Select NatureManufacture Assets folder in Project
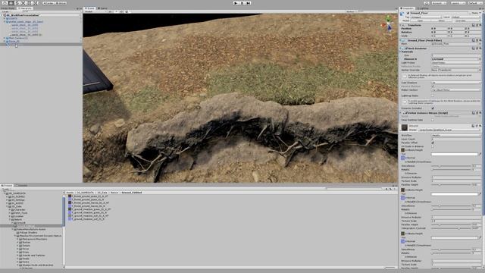This screenshot has height=273, width=485. pyautogui.click(x=31, y=229)
